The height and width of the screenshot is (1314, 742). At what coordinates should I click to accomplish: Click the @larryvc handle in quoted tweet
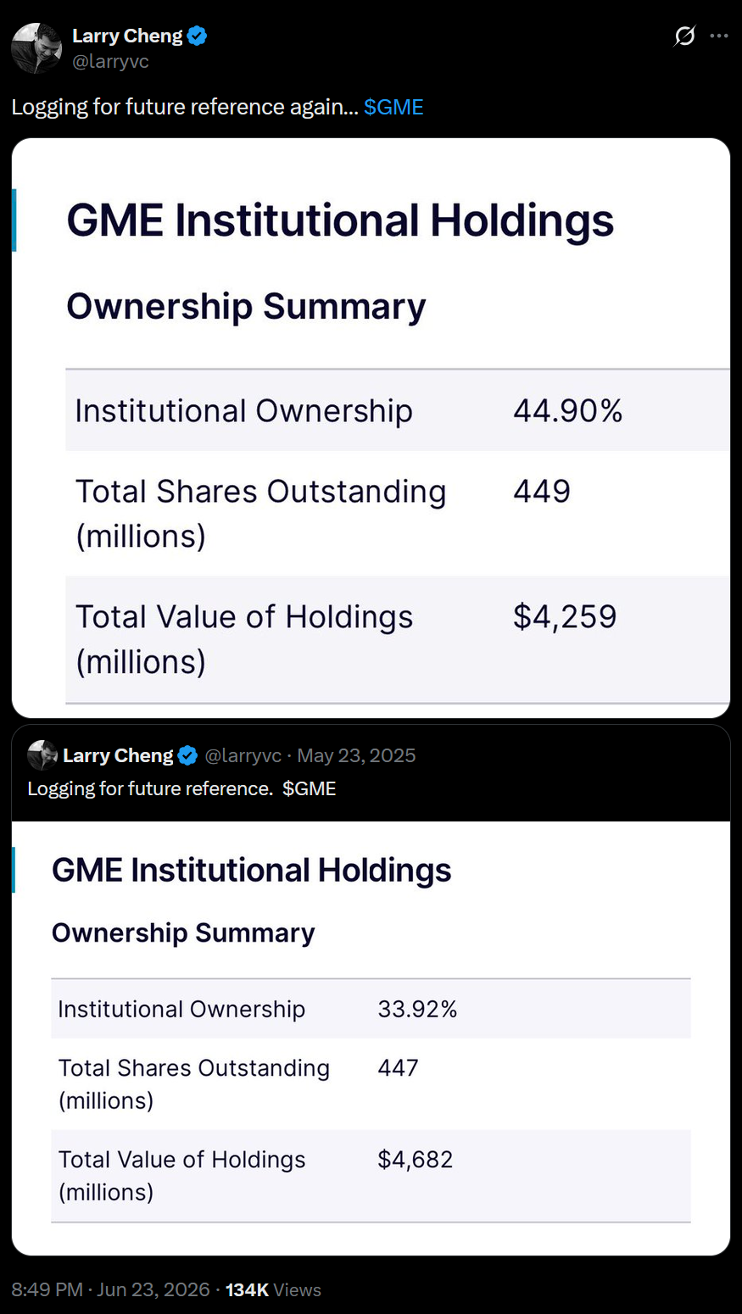[243, 755]
